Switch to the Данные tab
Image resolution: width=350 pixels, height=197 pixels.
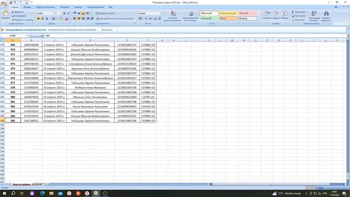pyautogui.click(x=78, y=7)
